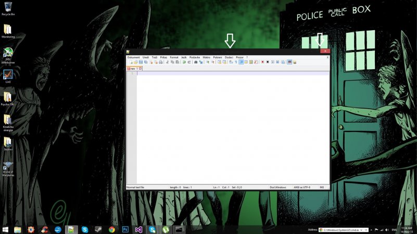Click the Redo toolbar icon

click(189, 62)
